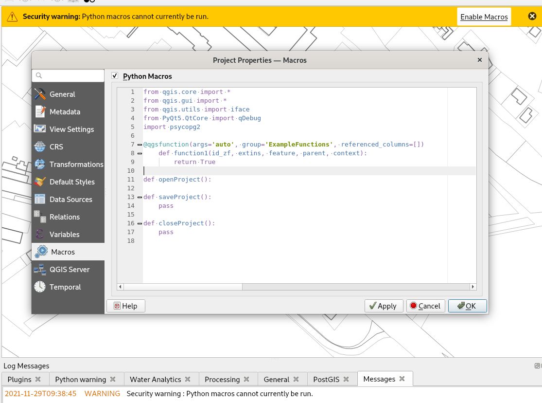Close the Processing log tab

coord(246,379)
